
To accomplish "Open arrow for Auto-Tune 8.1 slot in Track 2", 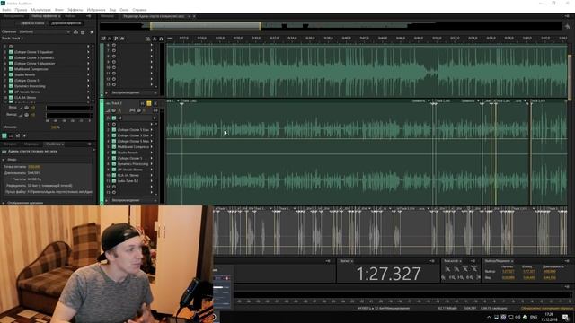I will click(151, 181).
